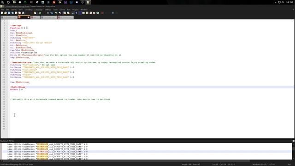Close the Find result panel
The width and height of the screenshot is (295, 166).
(293, 141)
